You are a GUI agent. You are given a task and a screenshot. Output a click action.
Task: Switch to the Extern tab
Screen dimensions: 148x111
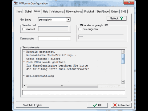(x=115, y=11)
